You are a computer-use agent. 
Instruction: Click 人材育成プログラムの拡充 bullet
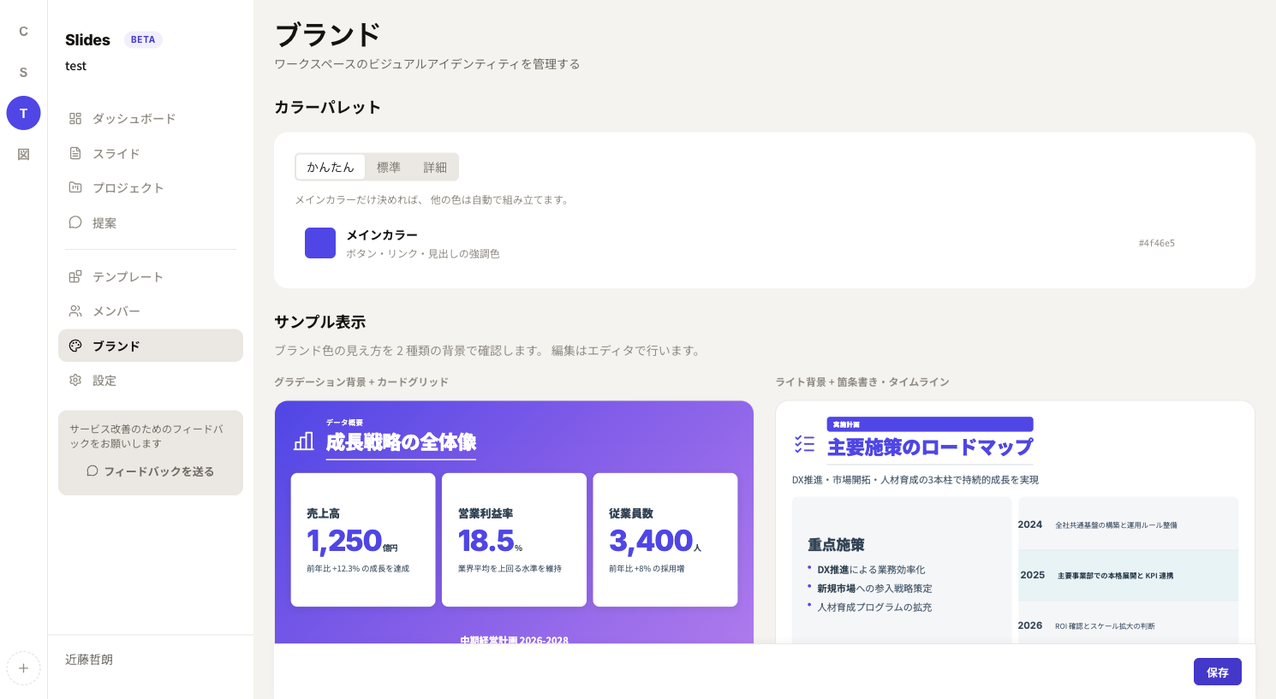(x=874, y=607)
